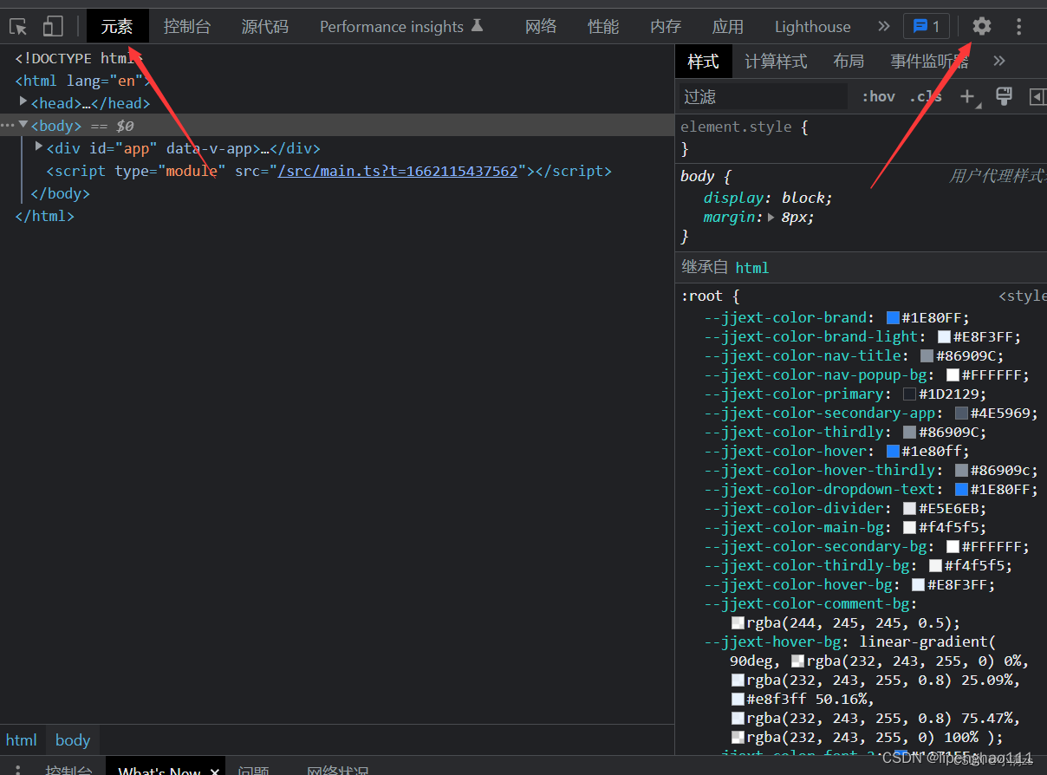Toggle the .cls class editor

[x=926, y=96]
